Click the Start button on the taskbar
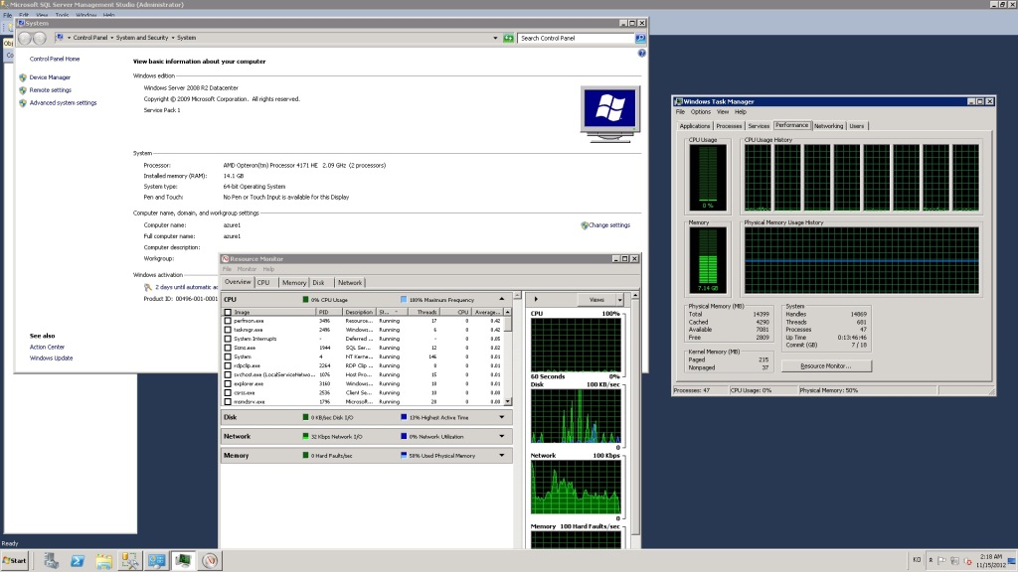The width and height of the screenshot is (1018, 572). point(15,561)
